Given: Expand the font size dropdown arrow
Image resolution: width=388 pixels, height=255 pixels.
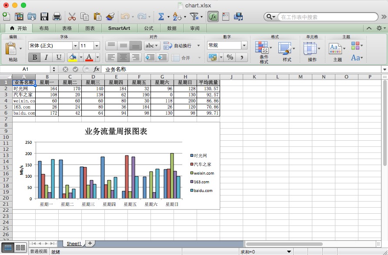Looking at the screenshot, I should point(97,46).
